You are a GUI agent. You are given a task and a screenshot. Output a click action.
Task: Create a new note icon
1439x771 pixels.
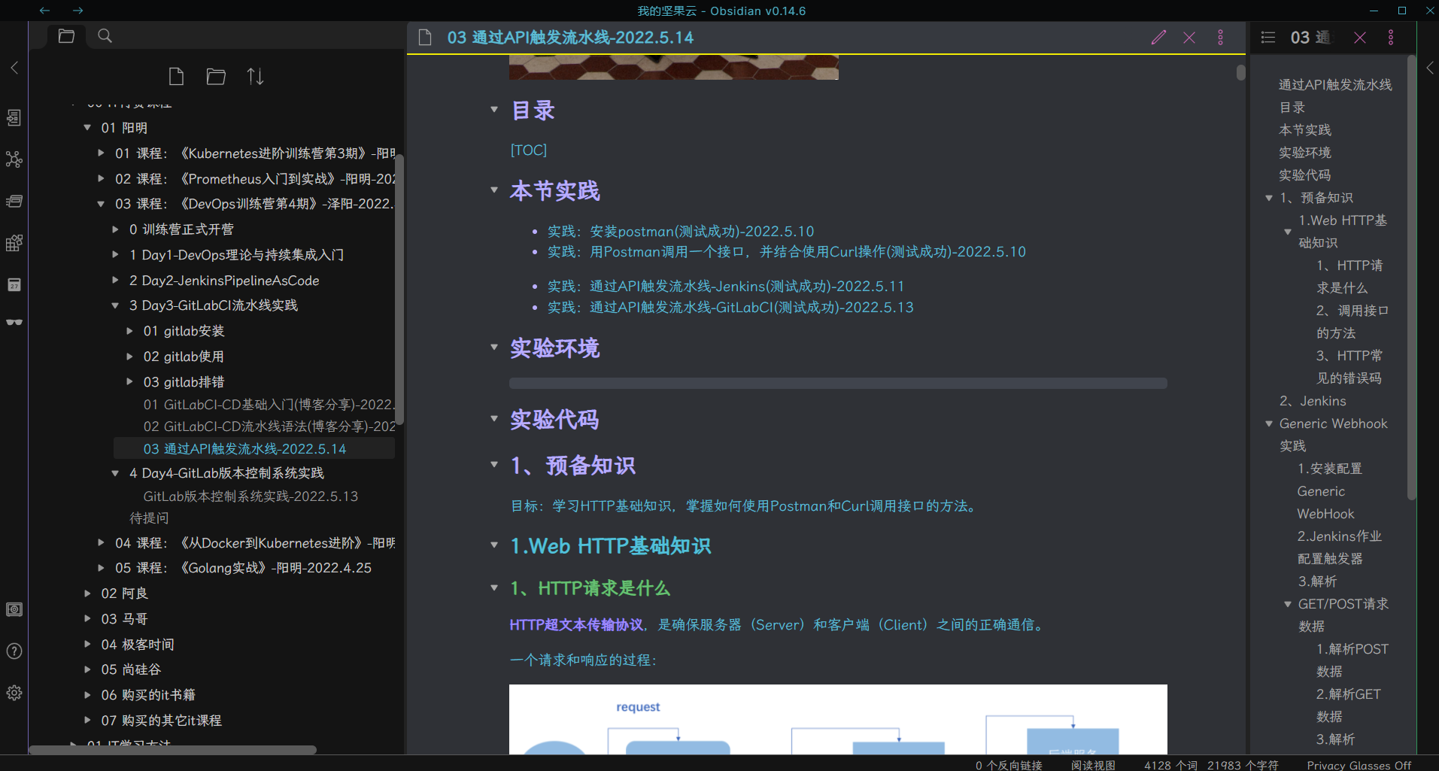point(176,76)
